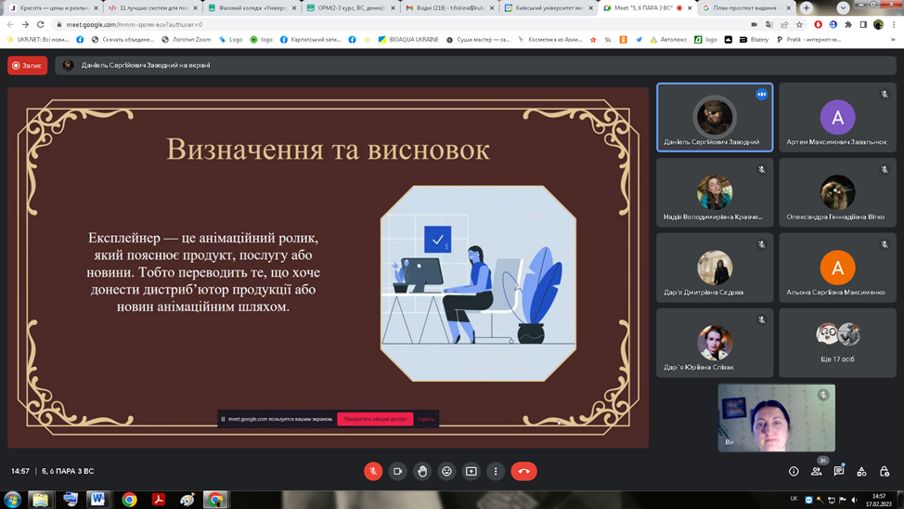Image resolution: width=904 pixels, height=509 pixels.
Task: Open more options three-dot menu
Action: click(x=496, y=471)
